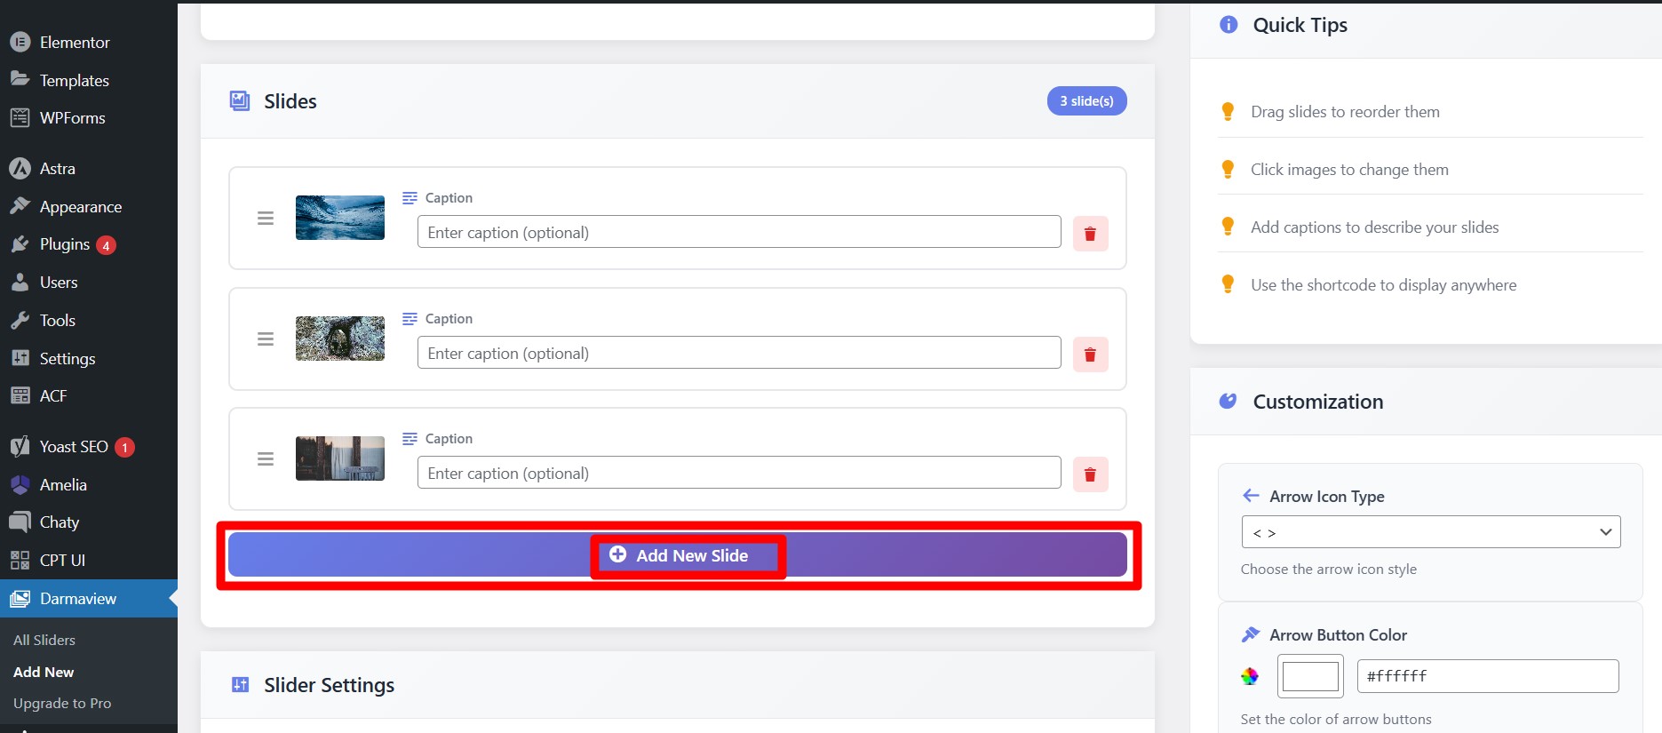This screenshot has width=1662, height=733.
Task: Open the Arrow Icon Type dropdown
Action: click(x=1430, y=532)
